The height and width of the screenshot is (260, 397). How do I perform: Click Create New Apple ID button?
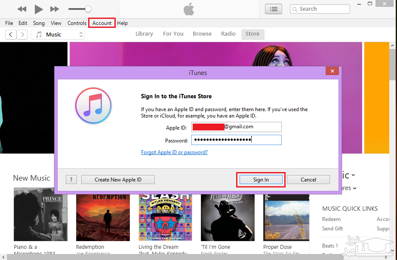[118, 180]
